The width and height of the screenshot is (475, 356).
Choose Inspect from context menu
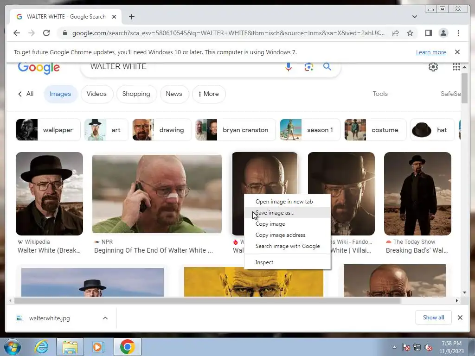tap(287, 262)
